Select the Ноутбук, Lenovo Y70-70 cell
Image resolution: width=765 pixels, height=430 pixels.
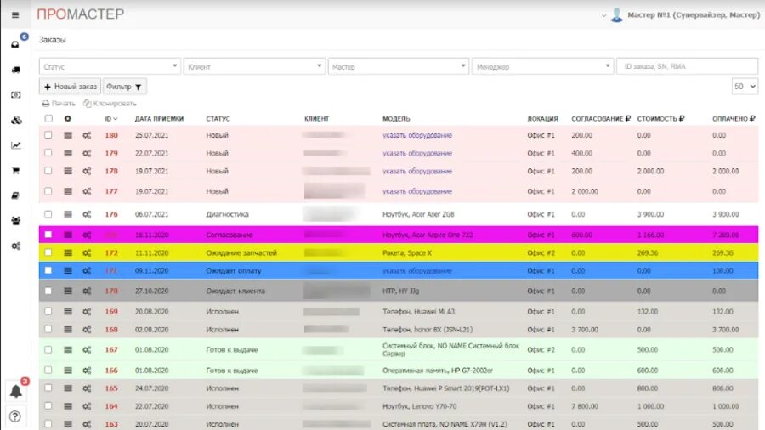[420, 406]
